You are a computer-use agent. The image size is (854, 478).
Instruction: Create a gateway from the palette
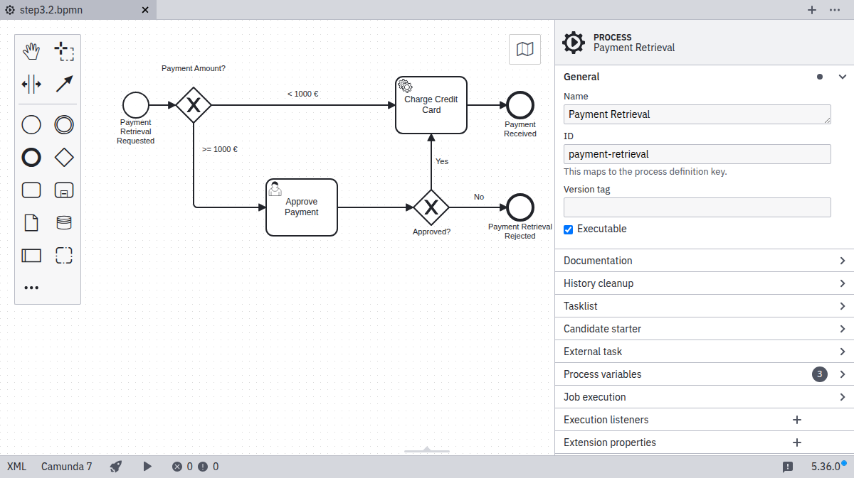click(x=64, y=158)
